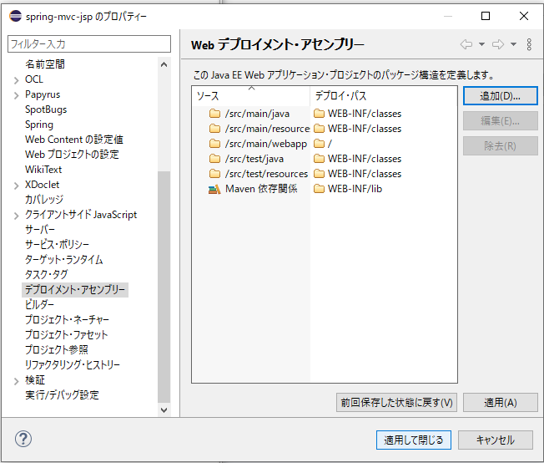Click the folder icon for /src/test/java
This screenshot has height=463, width=544.
214,159
